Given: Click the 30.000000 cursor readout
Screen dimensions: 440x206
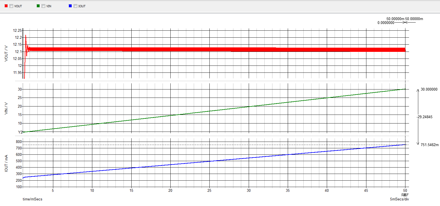Looking at the screenshot, I should (x=429, y=89).
